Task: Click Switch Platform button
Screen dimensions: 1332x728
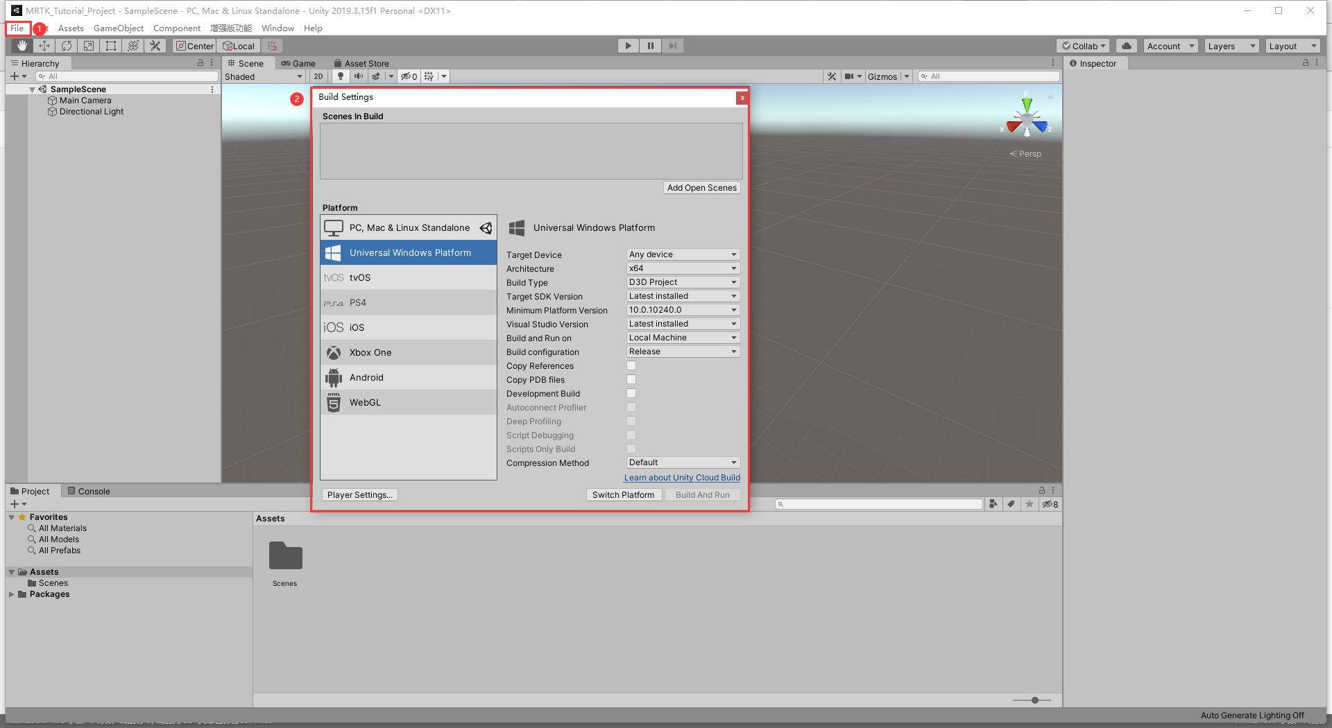Action: (x=623, y=495)
